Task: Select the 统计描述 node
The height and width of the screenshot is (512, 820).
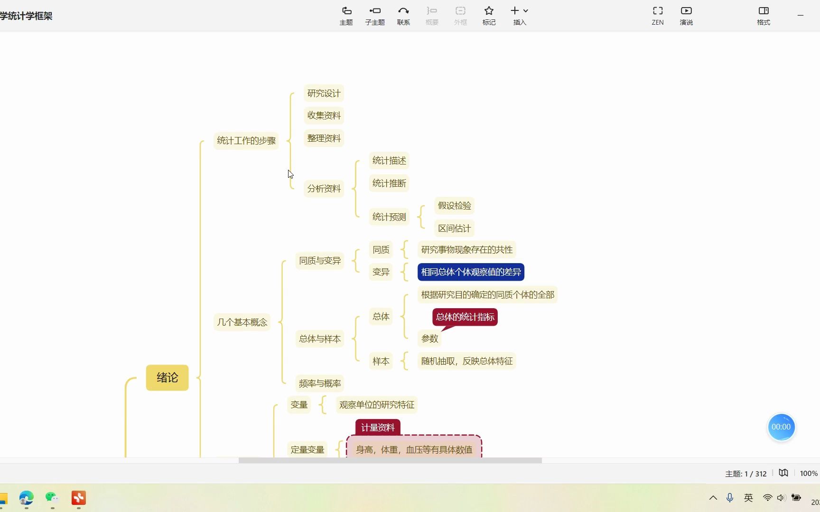Action: [x=389, y=160]
